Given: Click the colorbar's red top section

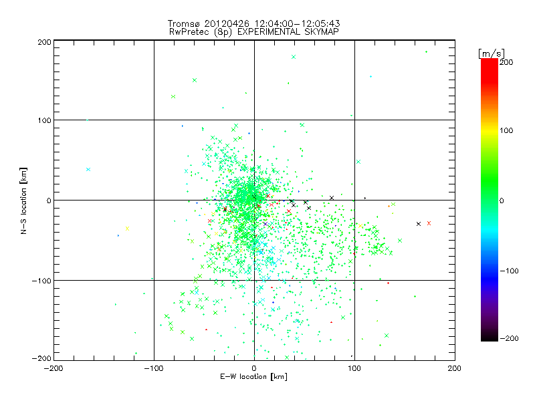Looking at the screenshot, I should 490,70.
